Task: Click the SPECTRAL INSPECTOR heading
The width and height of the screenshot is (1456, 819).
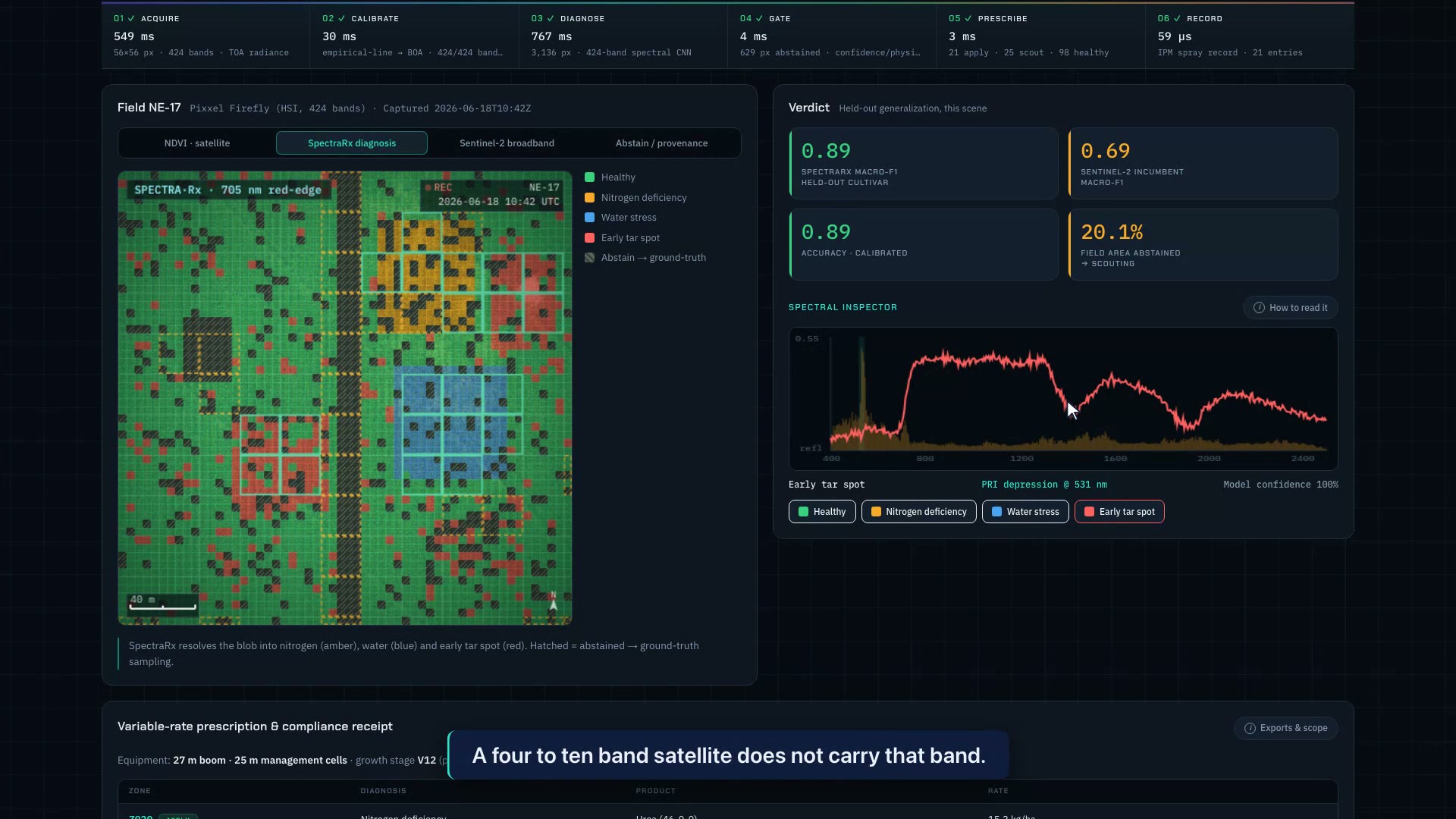Action: 843,307
